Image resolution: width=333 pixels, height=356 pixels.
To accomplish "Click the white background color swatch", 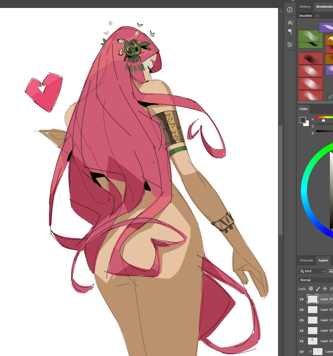I will point(307,124).
